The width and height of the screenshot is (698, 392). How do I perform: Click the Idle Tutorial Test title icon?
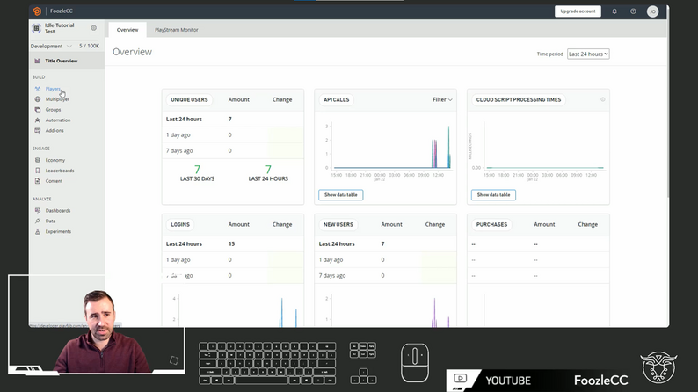[x=37, y=28]
